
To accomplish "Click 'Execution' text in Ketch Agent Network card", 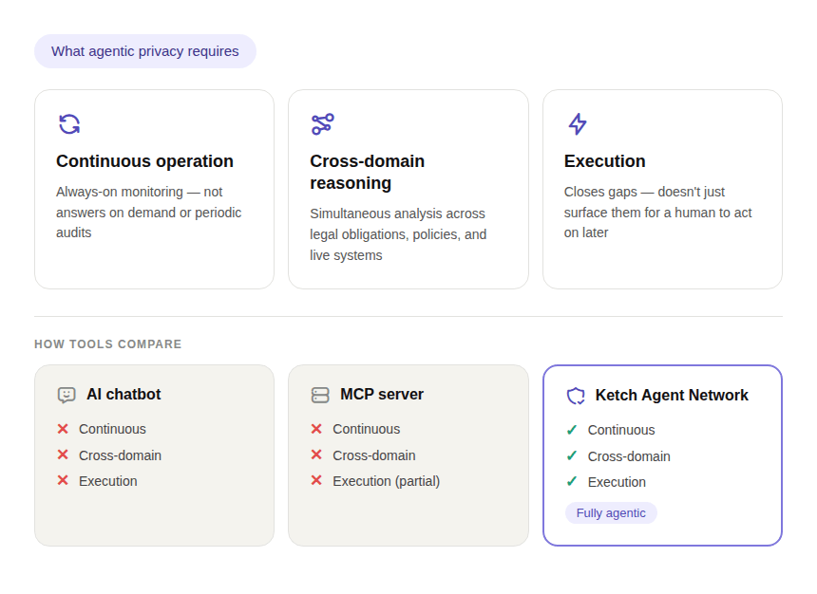I will click(x=617, y=482).
